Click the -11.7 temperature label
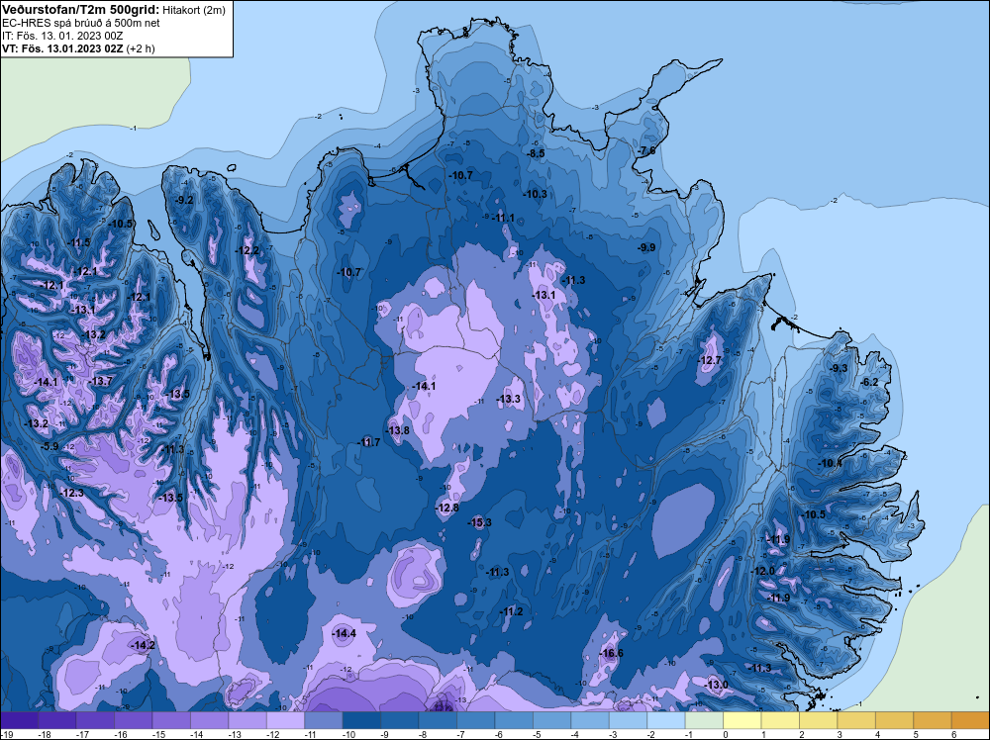 click(x=368, y=442)
